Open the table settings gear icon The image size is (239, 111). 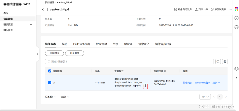[x=225, y=62]
